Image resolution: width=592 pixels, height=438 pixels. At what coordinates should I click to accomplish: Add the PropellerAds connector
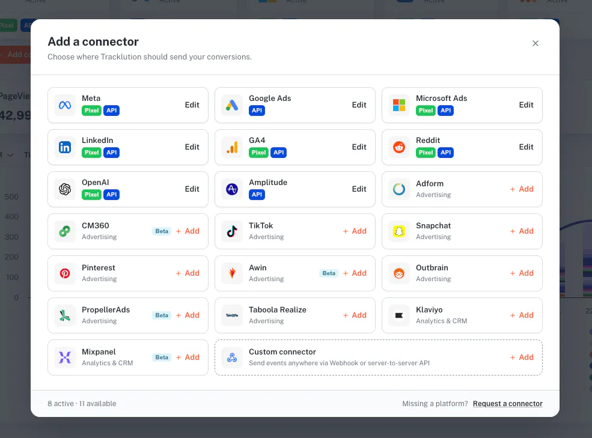188,315
